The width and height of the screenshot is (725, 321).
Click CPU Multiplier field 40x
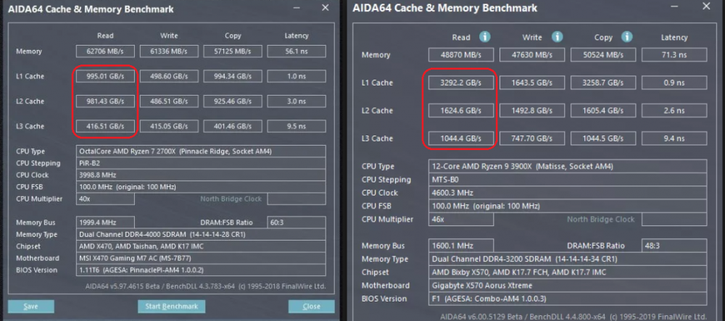pos(105,199)
